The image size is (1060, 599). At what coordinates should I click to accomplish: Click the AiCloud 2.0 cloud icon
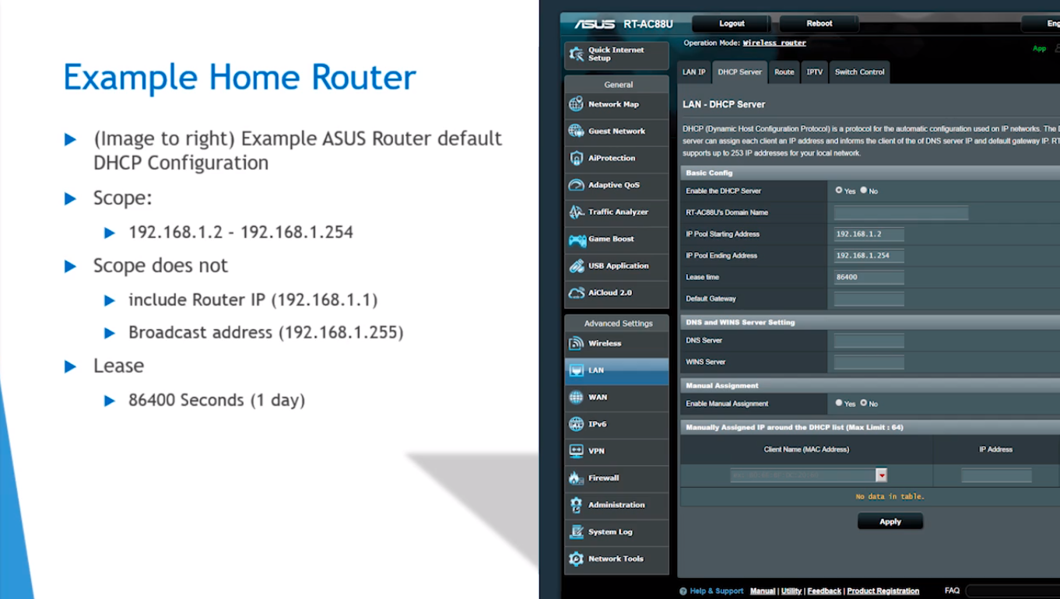[576, 292]
